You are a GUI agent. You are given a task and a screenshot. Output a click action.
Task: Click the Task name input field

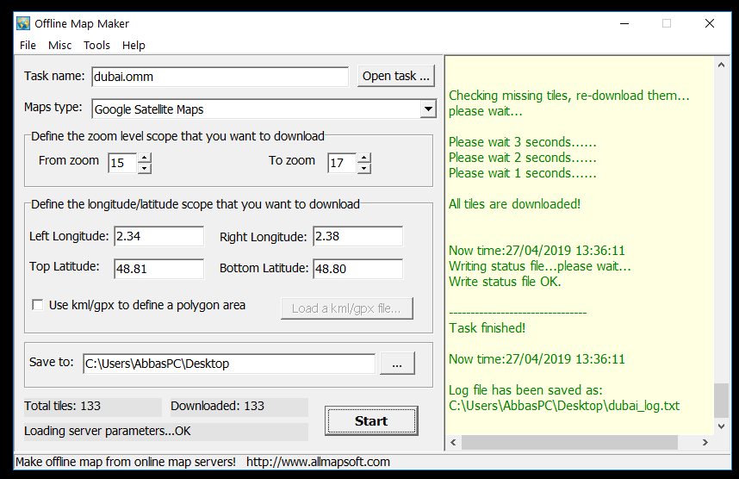(220, 77)
